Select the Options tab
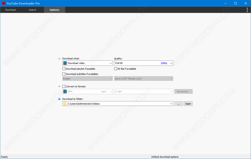Image resolution: width=251 pixels, height=159 pixels. point(54,10)
